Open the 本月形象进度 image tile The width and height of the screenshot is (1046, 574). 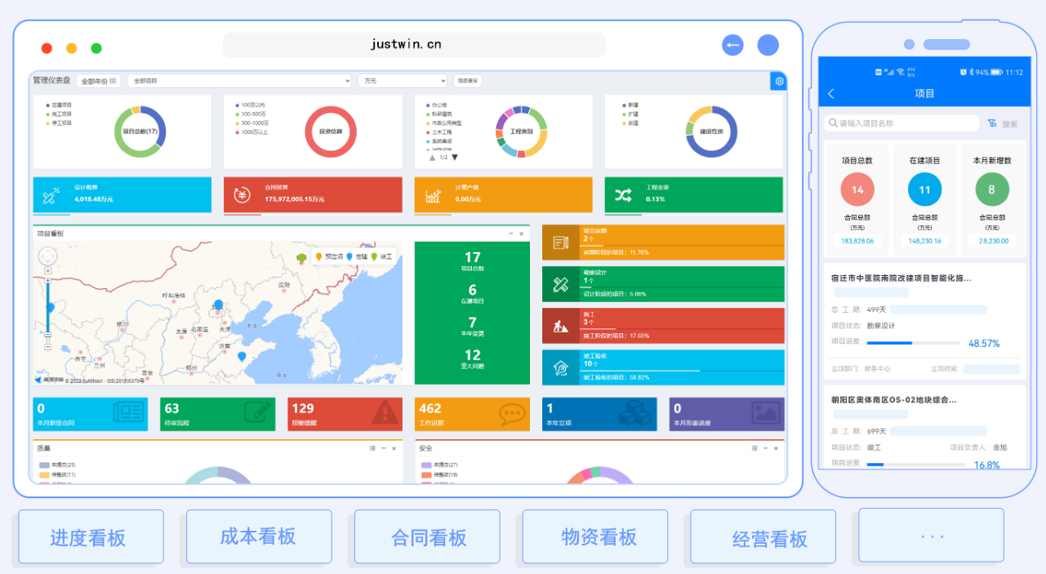(x=726, y=414)
